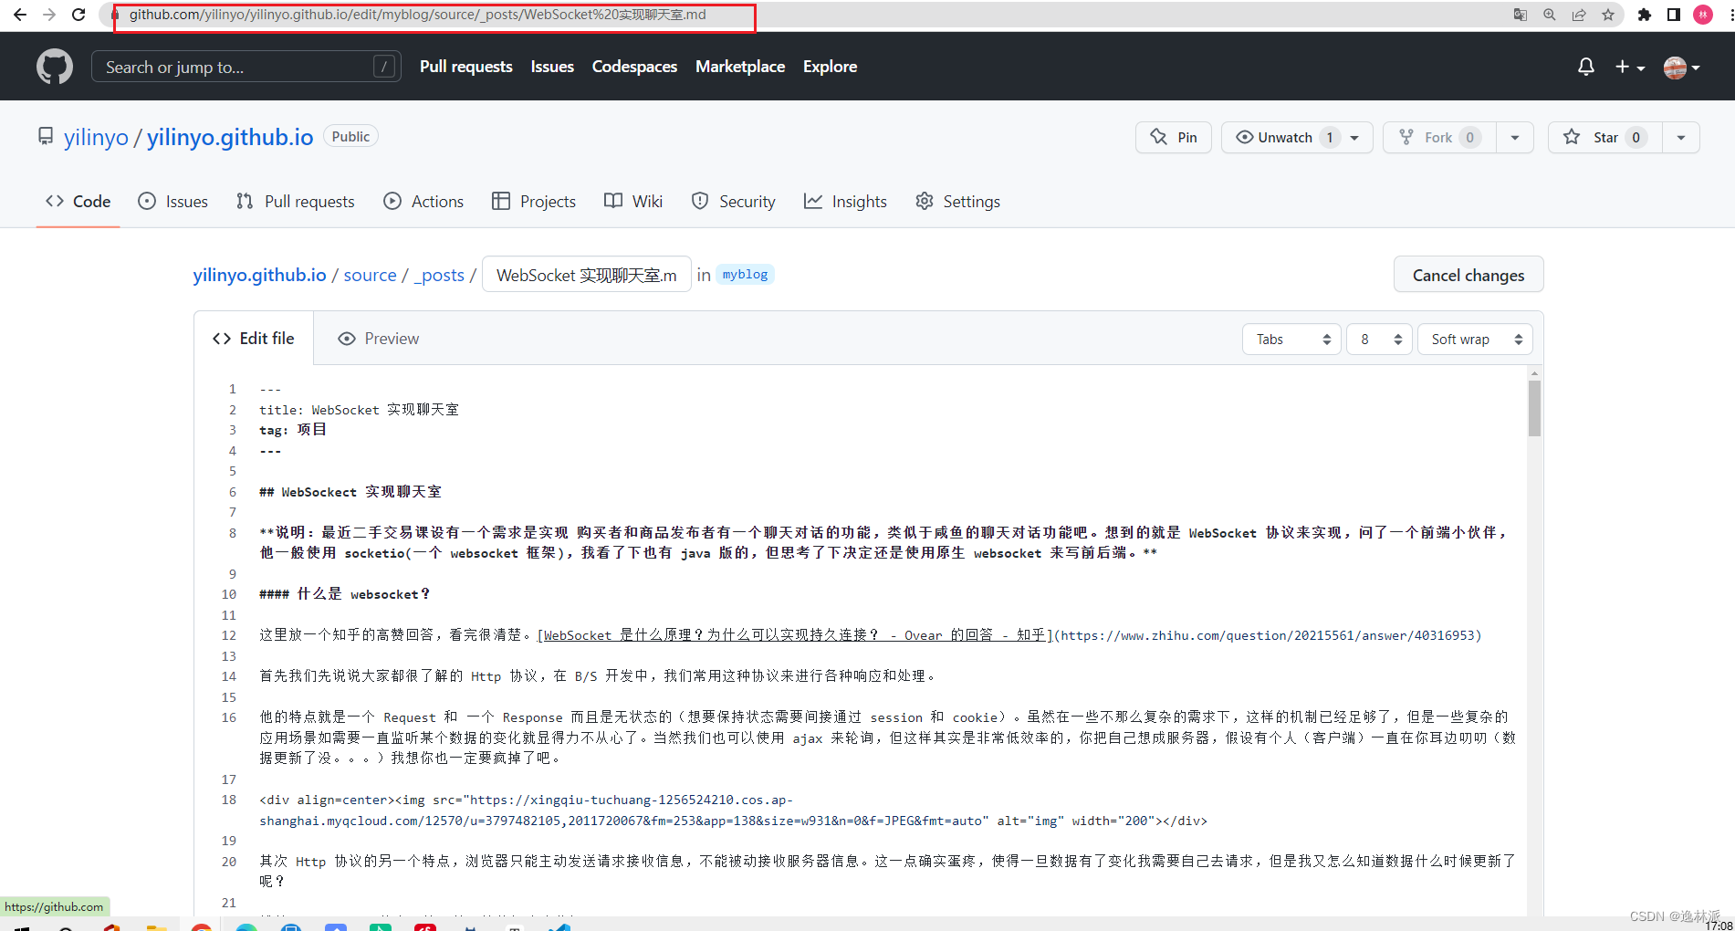Open the _posts breadcrumb link
This screenshot has width=1735, height=931.
[439, 274]
